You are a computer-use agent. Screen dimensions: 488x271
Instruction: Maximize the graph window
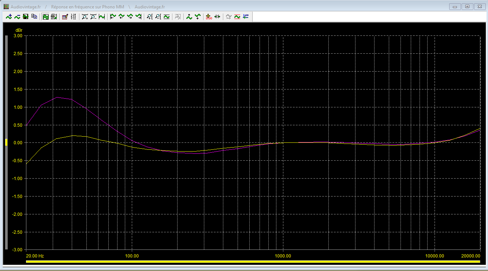coord(467,6)
